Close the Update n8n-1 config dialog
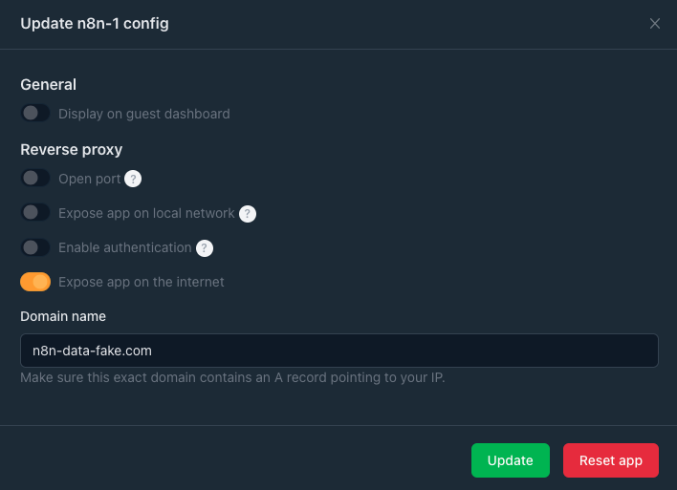The image size is (677, 490). [655, 24]
